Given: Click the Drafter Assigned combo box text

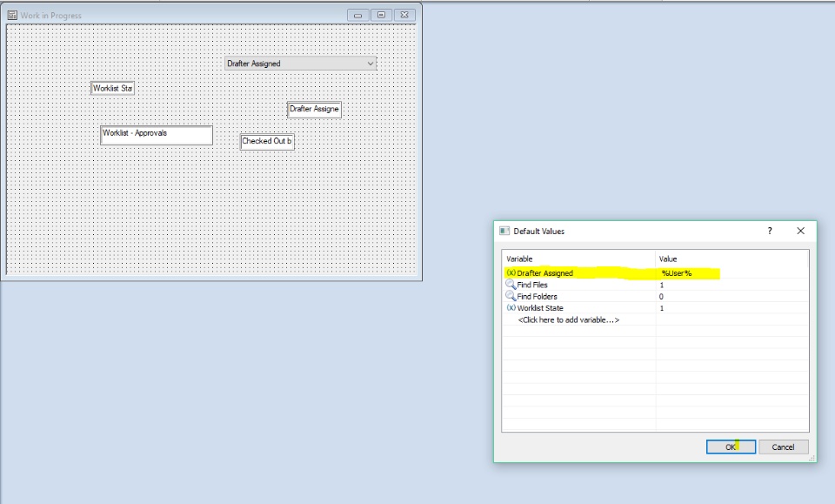Looking at the screenshot, I should 253,64.
